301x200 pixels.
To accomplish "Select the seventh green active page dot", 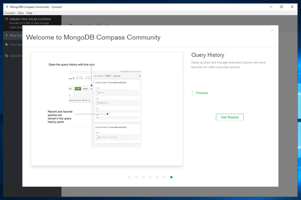I will [171, 177].
